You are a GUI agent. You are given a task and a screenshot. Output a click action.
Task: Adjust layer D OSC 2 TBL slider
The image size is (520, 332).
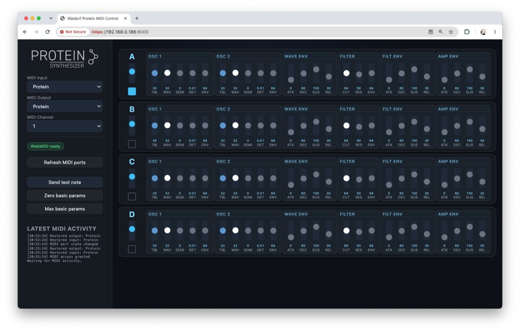coord(223,231)
